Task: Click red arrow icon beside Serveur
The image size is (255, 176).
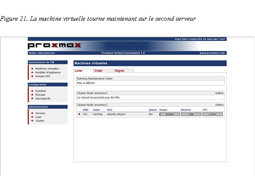Action: click(x=32, y=113)
